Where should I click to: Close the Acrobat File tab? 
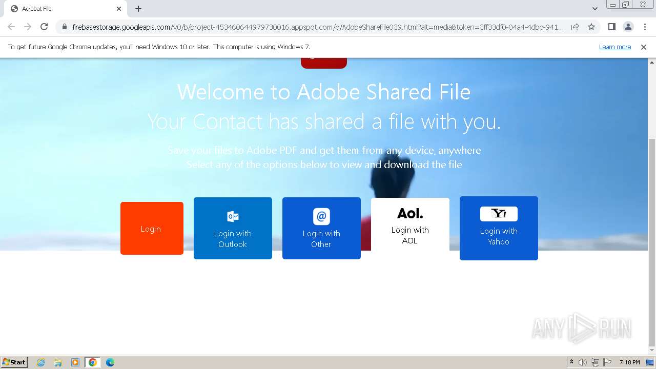[119, 9]
